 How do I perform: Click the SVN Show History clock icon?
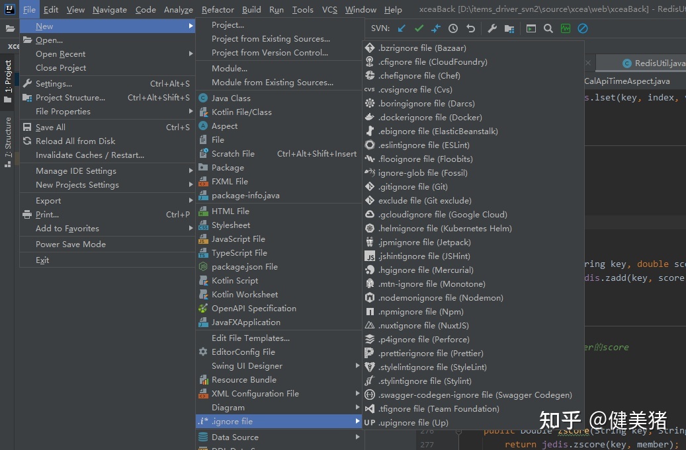(x=452, y=28)
